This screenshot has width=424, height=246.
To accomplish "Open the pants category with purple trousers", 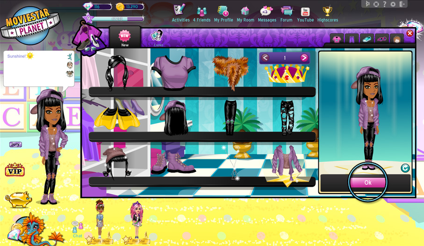I will coord(352,39).
